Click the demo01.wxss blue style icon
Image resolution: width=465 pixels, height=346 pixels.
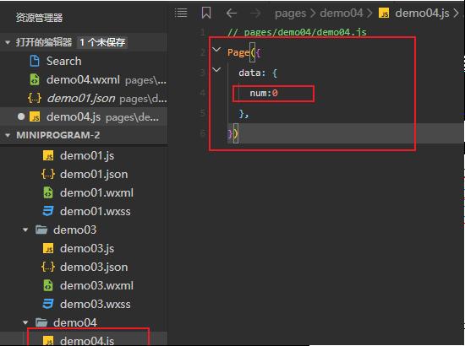(x=48, y=211)
